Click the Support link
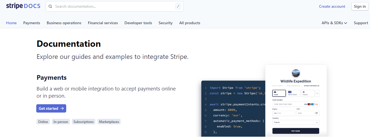Viewport: 370px width, 140px height. click(361, 23)
